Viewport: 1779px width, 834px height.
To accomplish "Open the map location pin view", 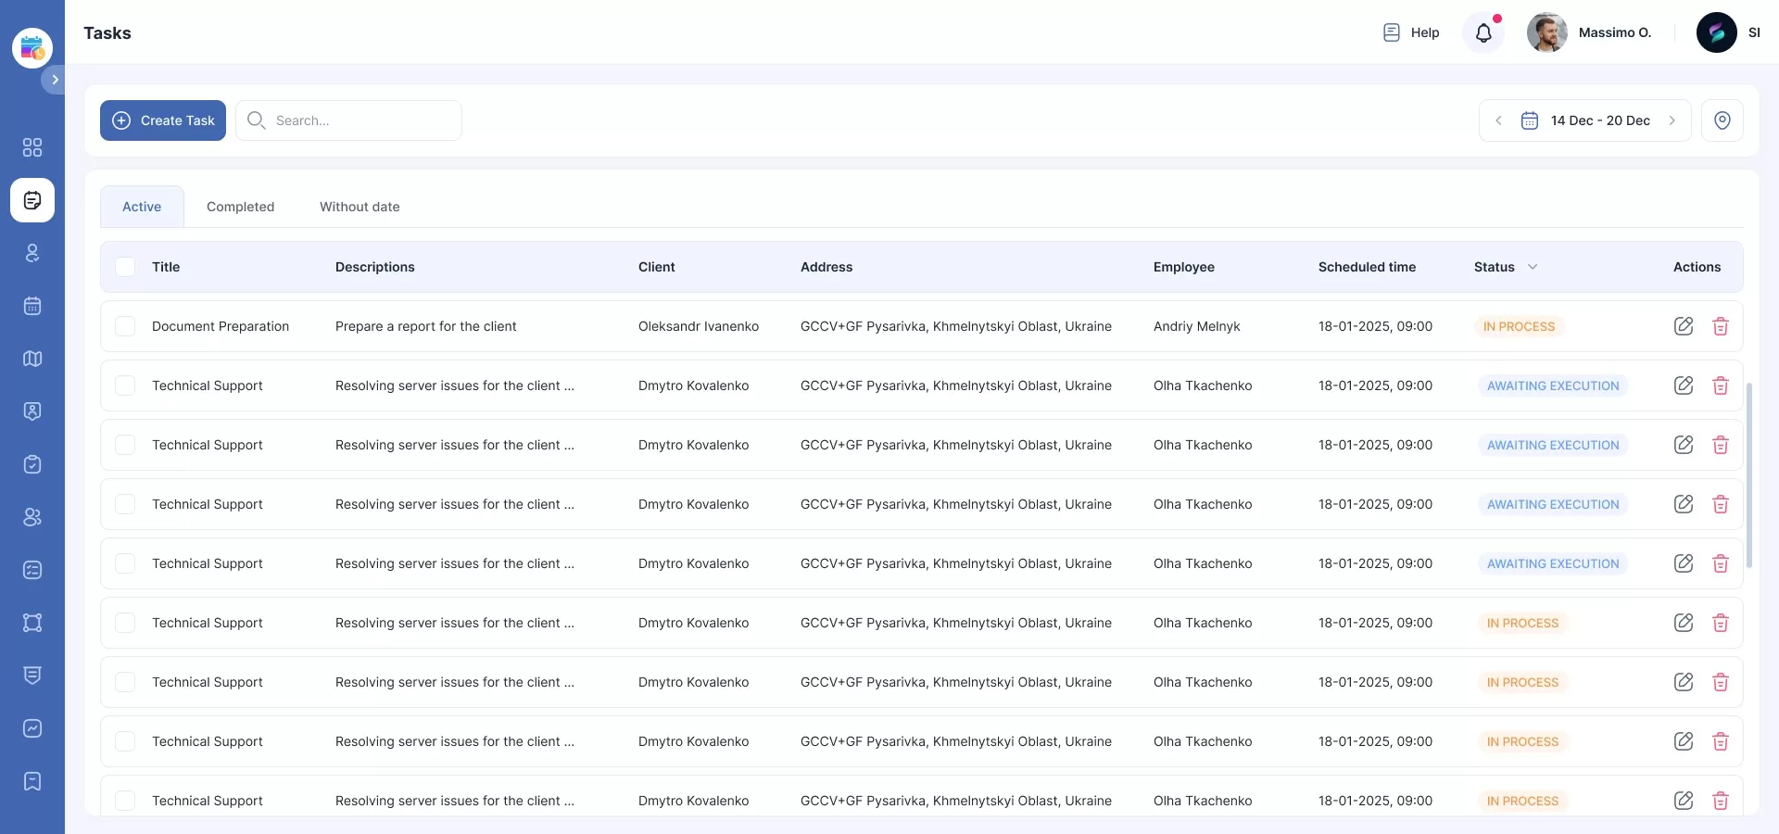I will (1722, 120).
